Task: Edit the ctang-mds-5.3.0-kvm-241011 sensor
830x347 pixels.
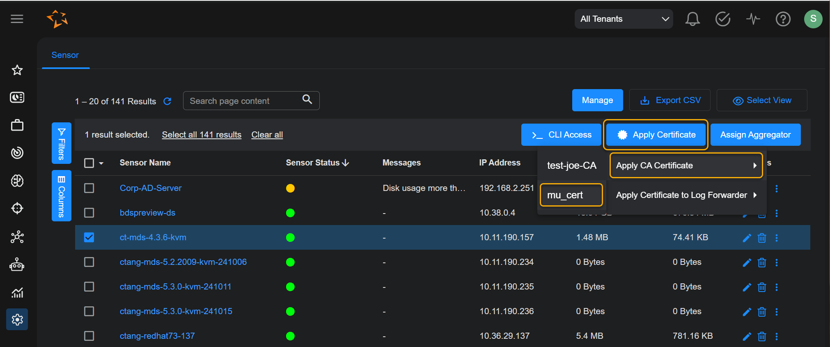Action: [747, 287]
